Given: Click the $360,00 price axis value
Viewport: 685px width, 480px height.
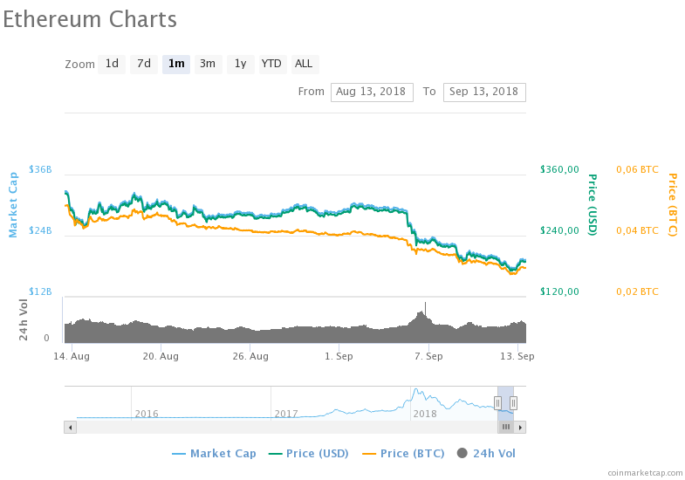Looking at the screenshot, I should click(559, 169).
